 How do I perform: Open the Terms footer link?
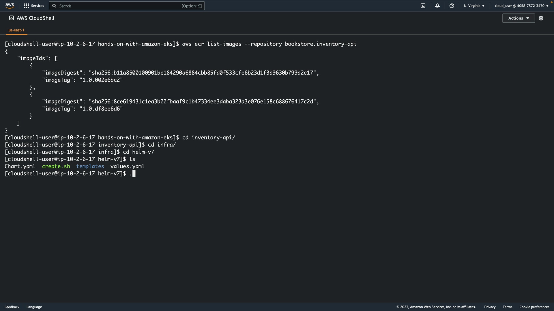[x=507, y=307]
